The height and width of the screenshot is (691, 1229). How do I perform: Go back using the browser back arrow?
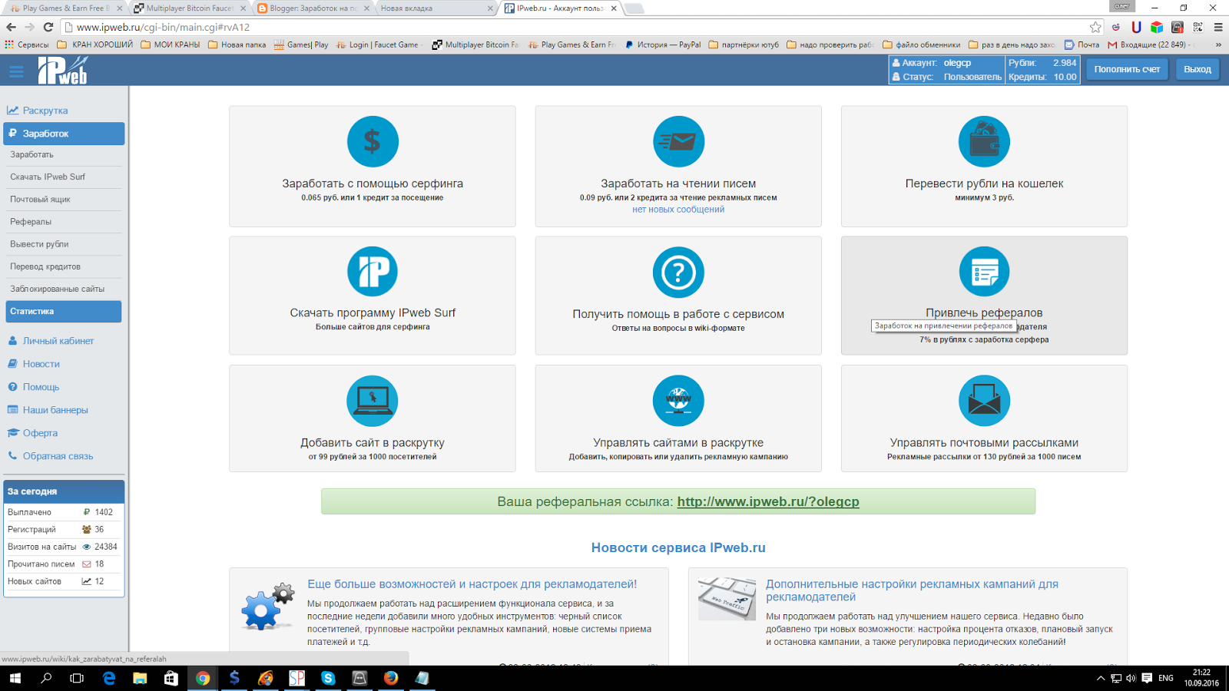(11, 27)
